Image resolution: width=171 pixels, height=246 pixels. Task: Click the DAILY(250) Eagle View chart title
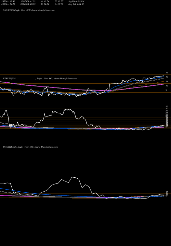click(x=29, y=10)
